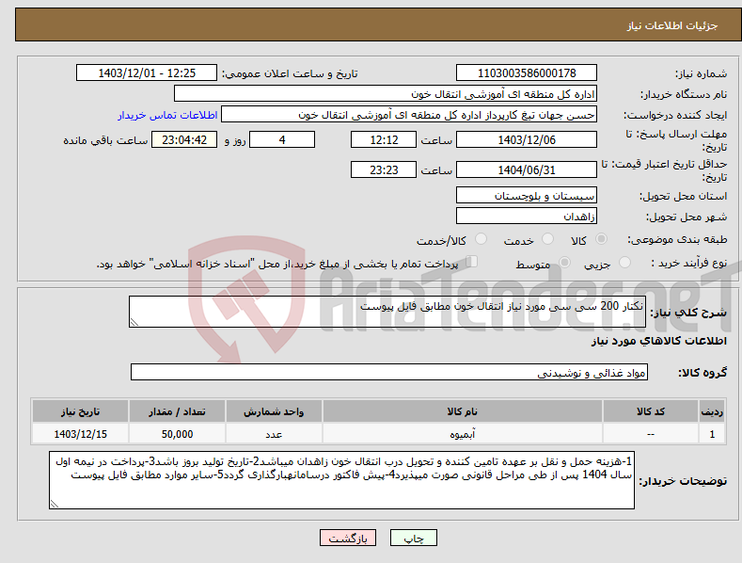The image size is (742, 563).
Task: Click the آبمیوه item name cell
Action: [463, 434]
